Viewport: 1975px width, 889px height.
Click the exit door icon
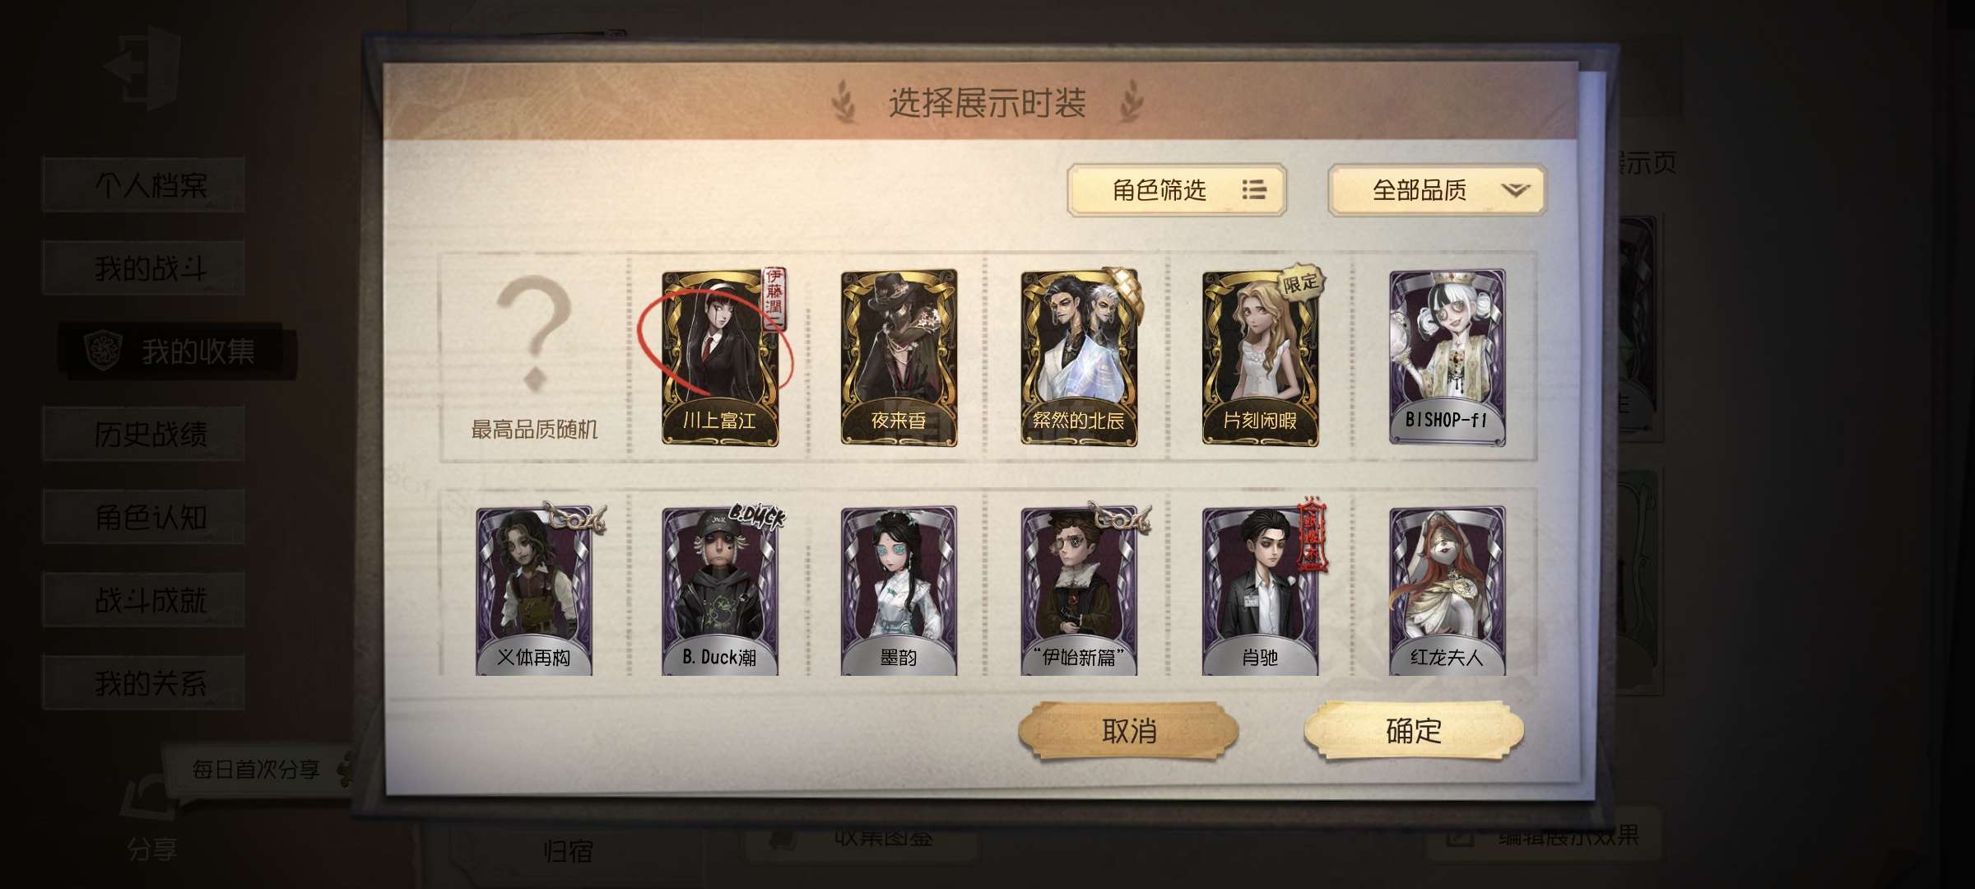click(142, 70)
